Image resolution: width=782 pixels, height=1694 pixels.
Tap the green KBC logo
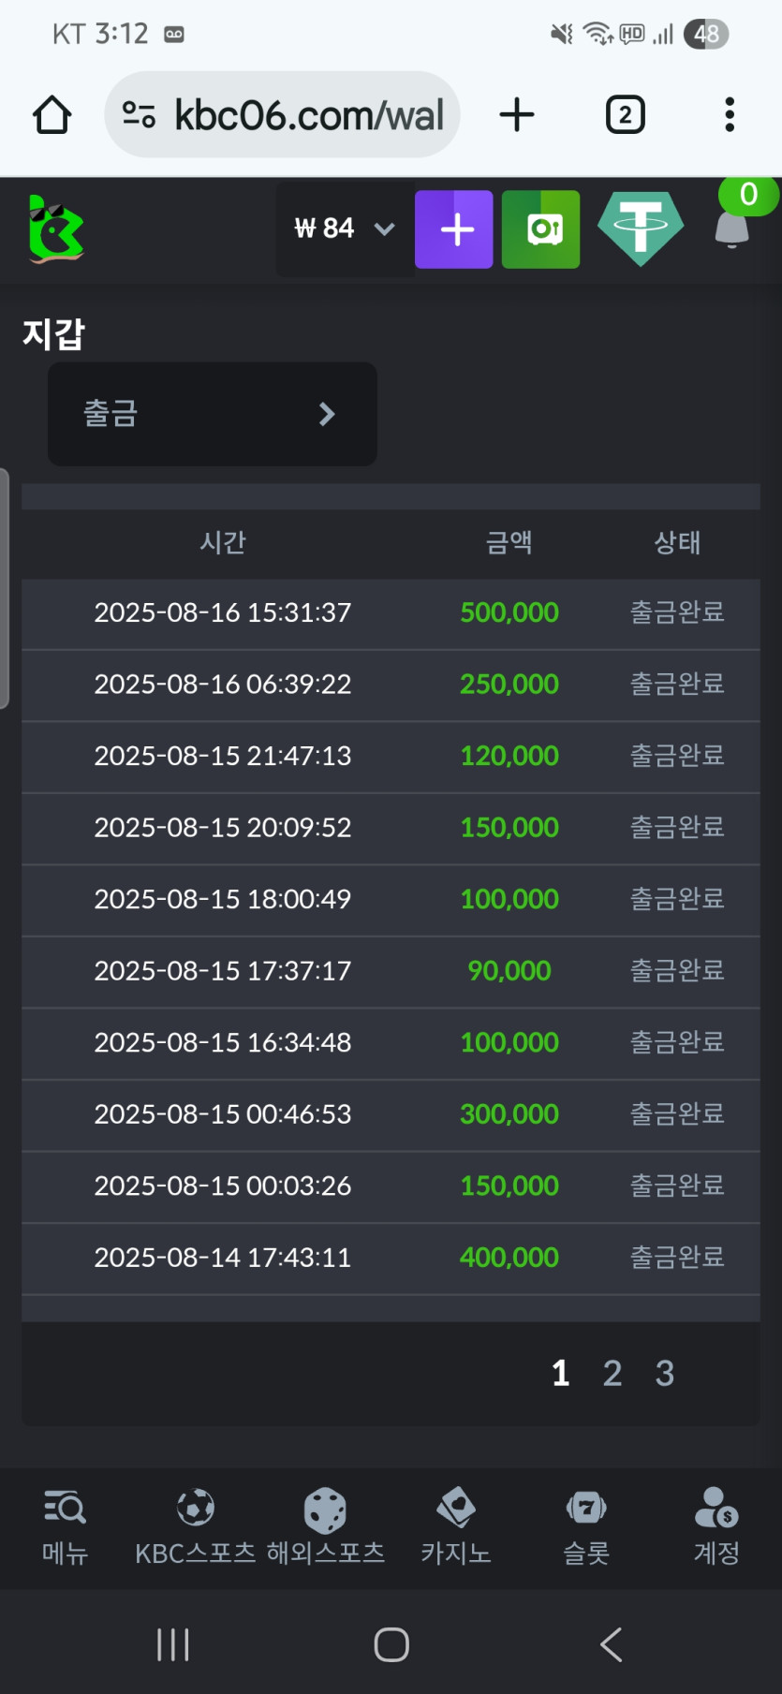[55, 229]
